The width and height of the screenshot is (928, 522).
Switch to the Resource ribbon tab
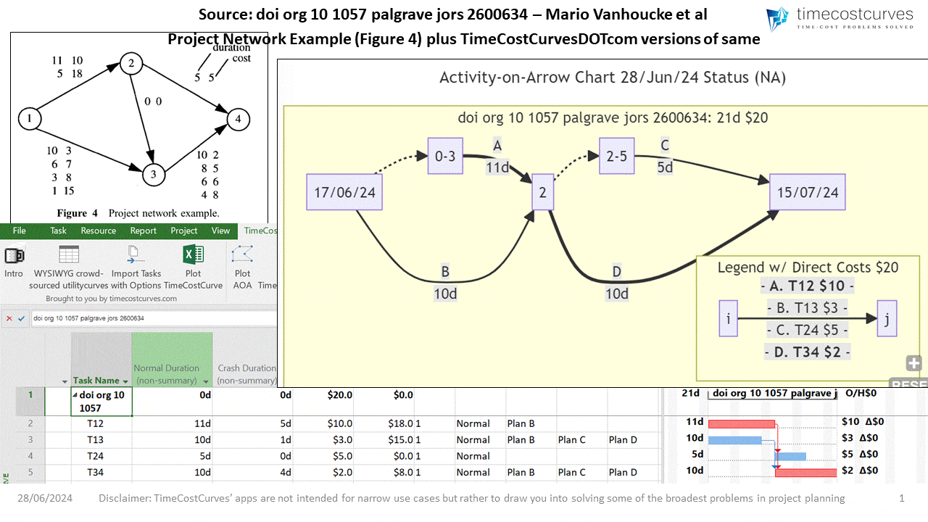coord(99,231)
